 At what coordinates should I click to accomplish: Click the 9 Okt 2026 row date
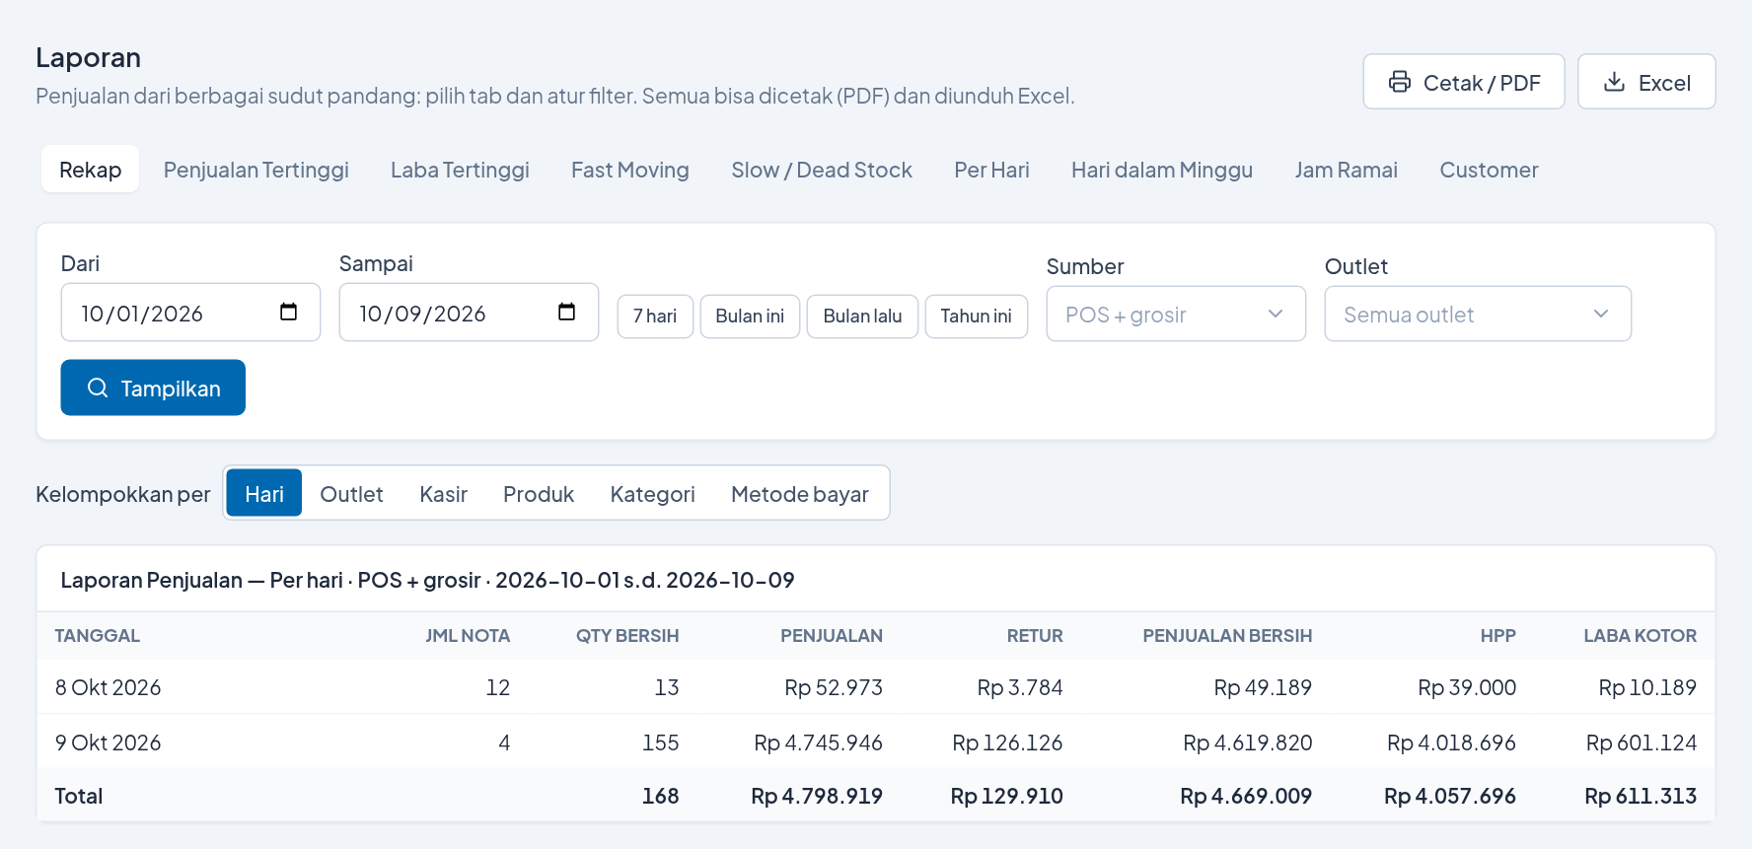pyautogui.click(x=108, y=743)
